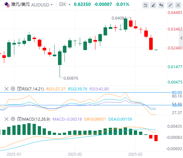Image resolution: width=183 pixels, height=158 pixels.
Task: Select the pencil drawing tool
Action: (153, 5)
